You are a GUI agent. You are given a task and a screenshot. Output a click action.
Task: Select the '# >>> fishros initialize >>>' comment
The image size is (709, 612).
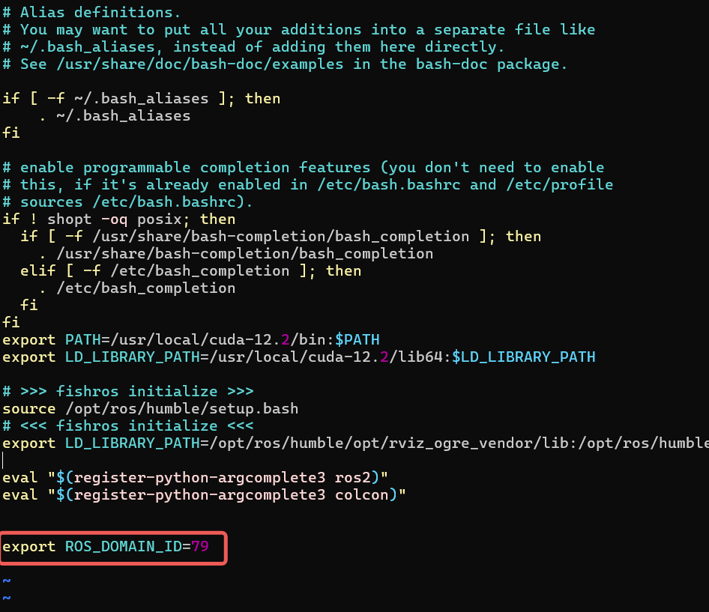pyautogui.click(x=127, y=392)
